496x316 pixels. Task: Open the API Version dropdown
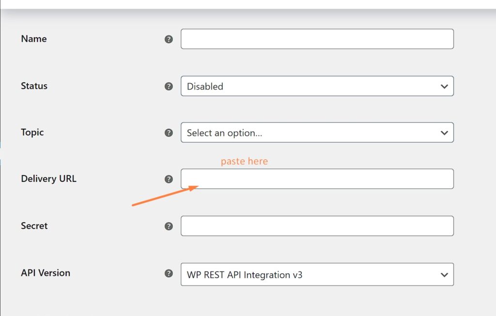[x=317, y=274]
